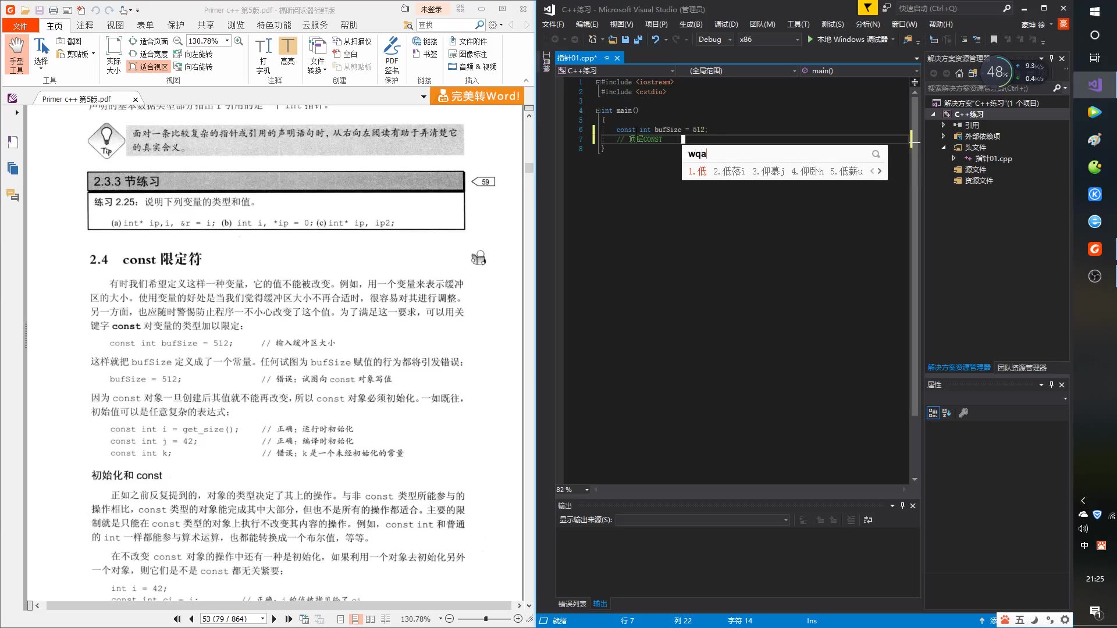The height and width of the screenshot is (628, 1117).
Task: Toggle 适合视区 fit-to-view mode
Action: 148,67
